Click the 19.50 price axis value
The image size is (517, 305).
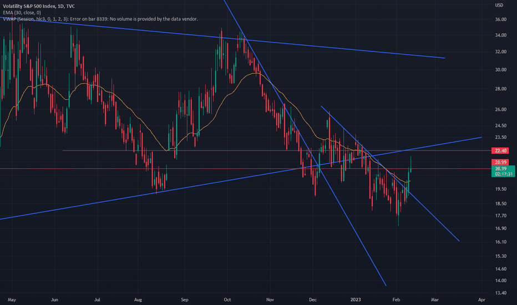click(x=500, y=189)
